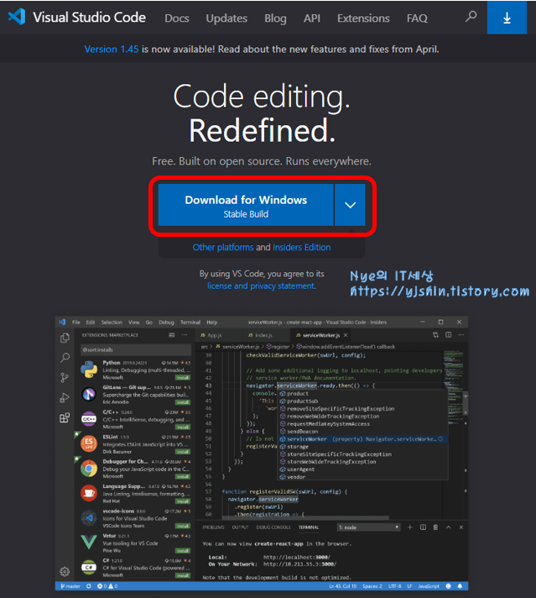Click the extensions filter list icon

pos(172,335)
